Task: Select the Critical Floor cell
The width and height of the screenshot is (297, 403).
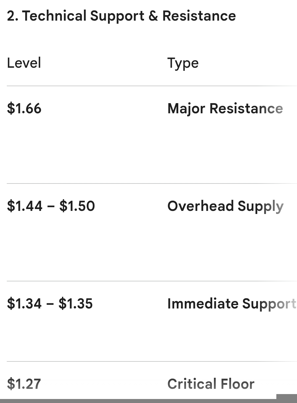Action: 211,384
